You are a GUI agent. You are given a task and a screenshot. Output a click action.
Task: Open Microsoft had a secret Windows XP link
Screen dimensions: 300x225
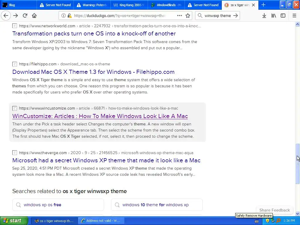click(x=106, y=160)
